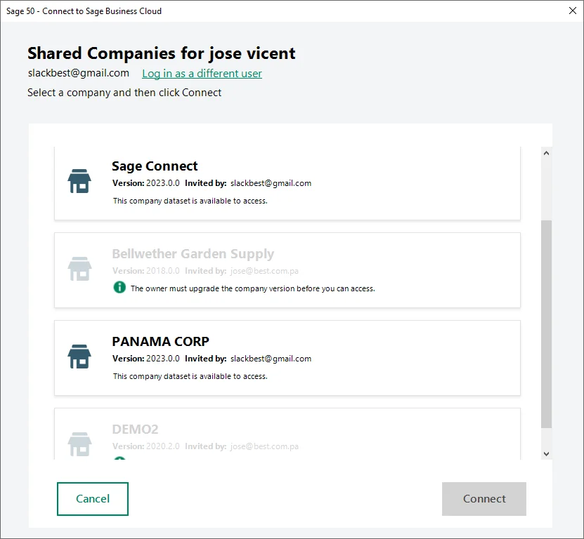Close the Sage 50 dialog window
584x539 pixels.
pos(571,11)
